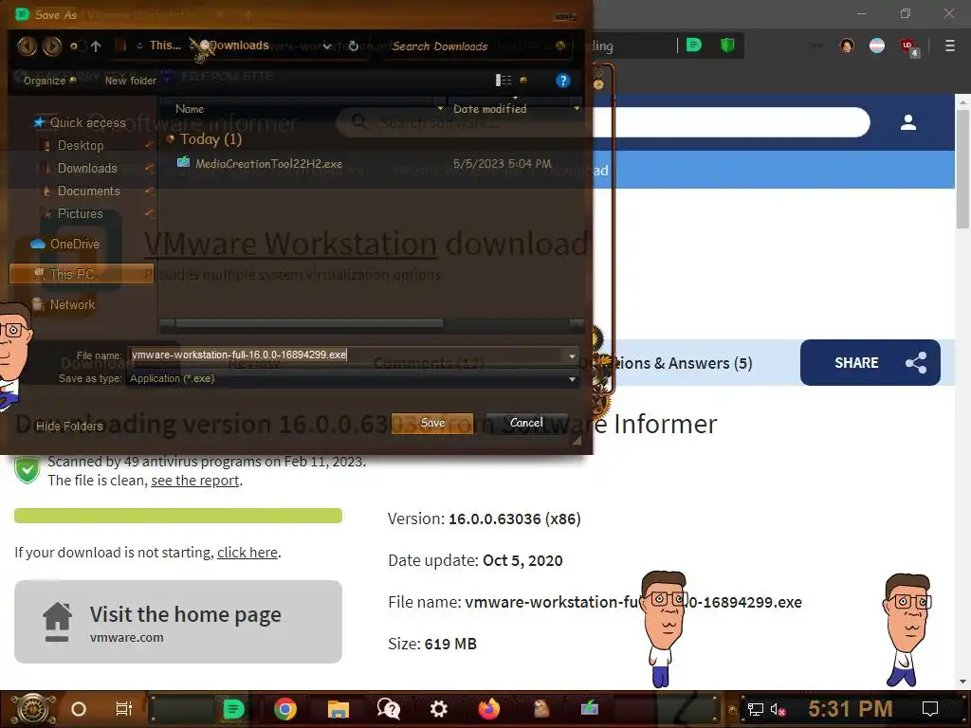Click the profile avatar extension icon
Viewport: 971px width, 728px height.
pos(847,45)
